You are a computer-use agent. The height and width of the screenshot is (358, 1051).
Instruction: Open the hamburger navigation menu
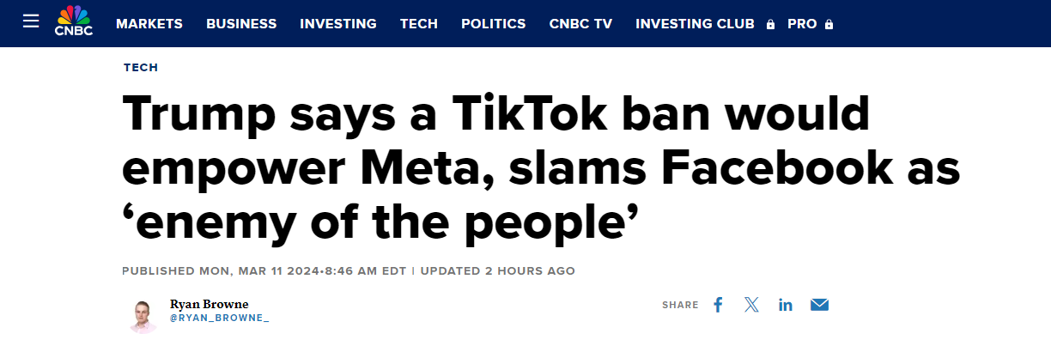pos(31,21)
